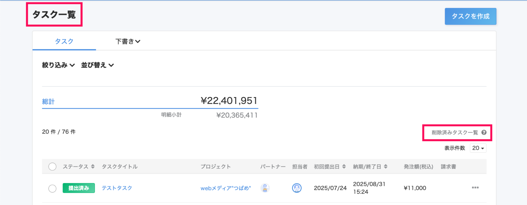Click the 明細小計 label
The image size is (527, 205).
point(171,115)
